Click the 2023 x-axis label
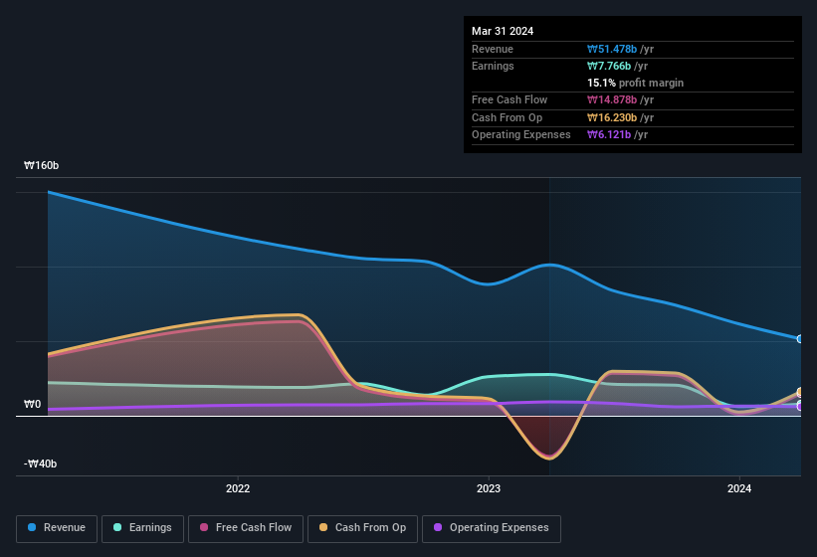Image resolution: width=817 pixels, height=557 pixels. pyautogui.click(x=489, y=488)
